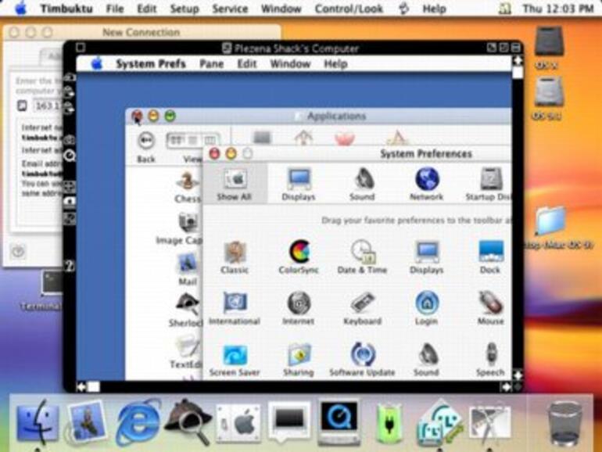Click the Home icon in Applications toolbar
Viewport: 602px width, 452px height.
click(x=303, y=138)
